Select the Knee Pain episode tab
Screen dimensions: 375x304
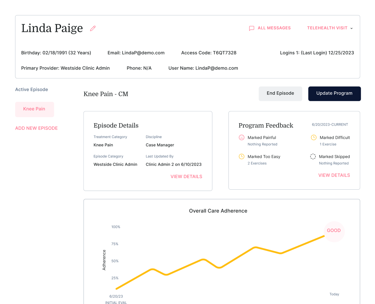coord(34,109)
